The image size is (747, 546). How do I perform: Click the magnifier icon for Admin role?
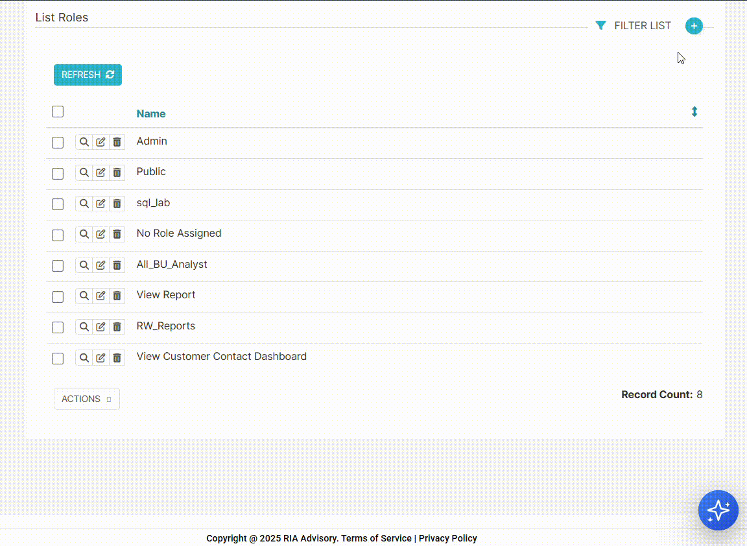pos(84,142)
